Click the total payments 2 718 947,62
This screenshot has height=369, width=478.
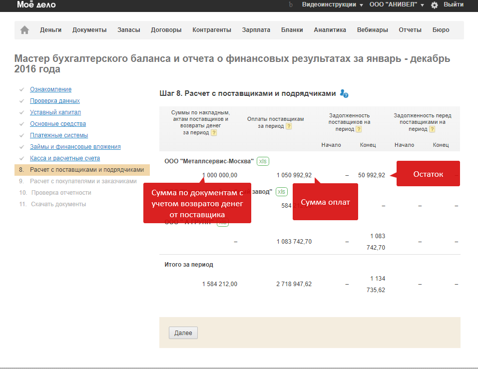click(x=294, y=284)
